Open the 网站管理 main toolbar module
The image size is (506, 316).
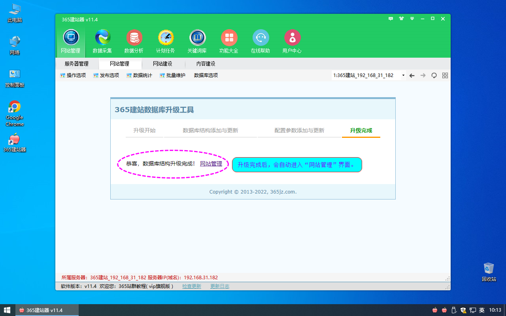point(71,41)
